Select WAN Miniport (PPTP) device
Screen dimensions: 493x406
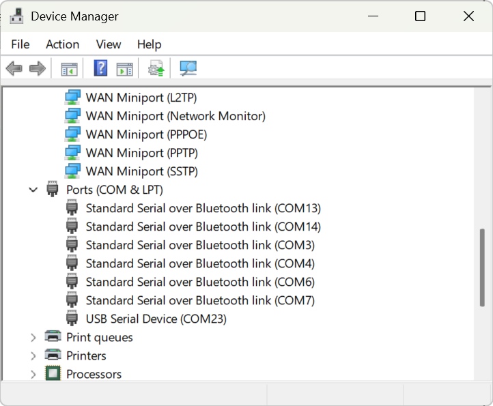coord(142,153)
